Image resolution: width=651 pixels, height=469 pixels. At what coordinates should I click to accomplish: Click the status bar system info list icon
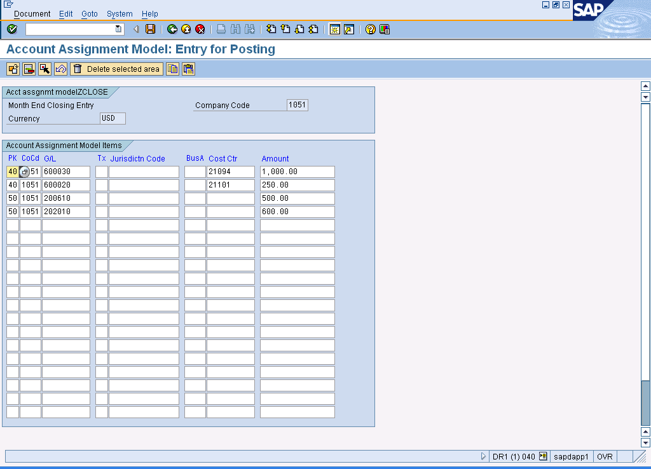coord(543,456)
